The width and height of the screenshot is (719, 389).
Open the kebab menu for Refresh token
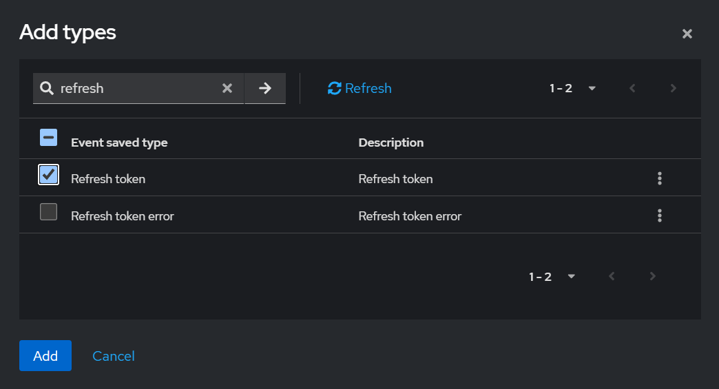pyautogui.click(x=660, y=179)
